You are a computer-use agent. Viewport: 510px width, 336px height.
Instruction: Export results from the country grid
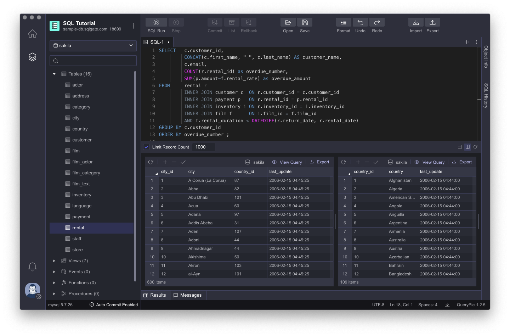point(462,162)
